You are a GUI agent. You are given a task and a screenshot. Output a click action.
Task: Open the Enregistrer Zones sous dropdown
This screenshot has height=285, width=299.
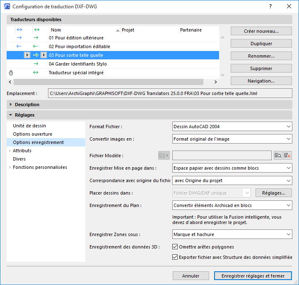point(232,234)
